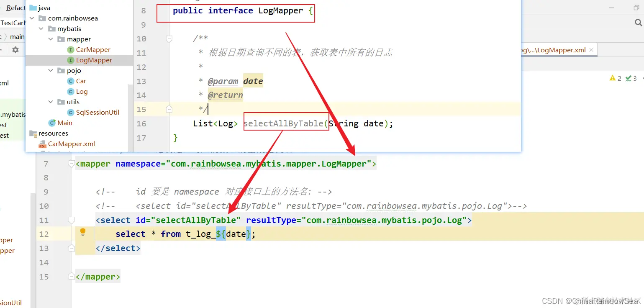This screenshot has height=308, width=644.
Task: Click the runnable class icon beside Main
Action: point(52,123)
